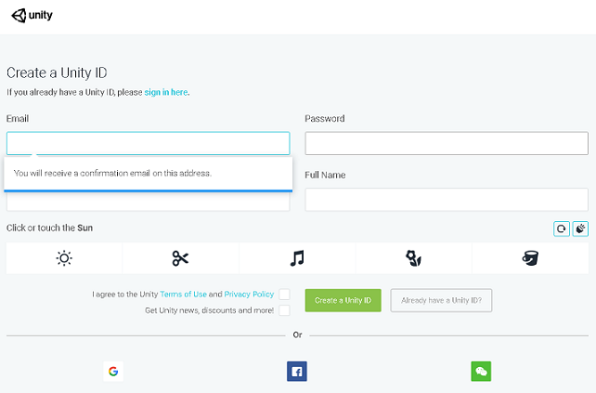Screen dimensions: 596x393
Task: Click the flower captcha icon
Action: 413,258
